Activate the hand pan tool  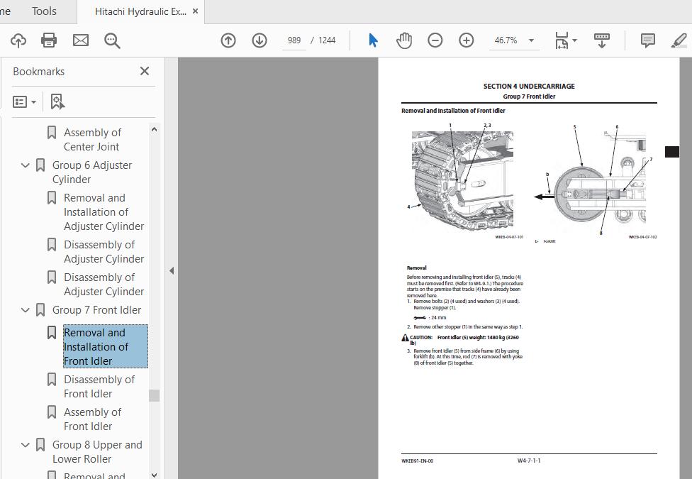(404, 40)
